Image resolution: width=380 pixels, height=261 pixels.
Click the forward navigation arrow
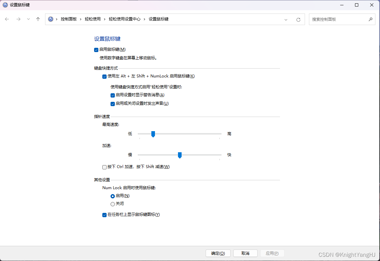(x=18, y=19)
